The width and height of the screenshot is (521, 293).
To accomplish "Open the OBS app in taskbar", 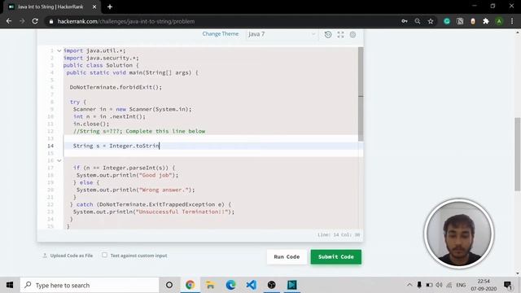I will (x=271, y=285).
